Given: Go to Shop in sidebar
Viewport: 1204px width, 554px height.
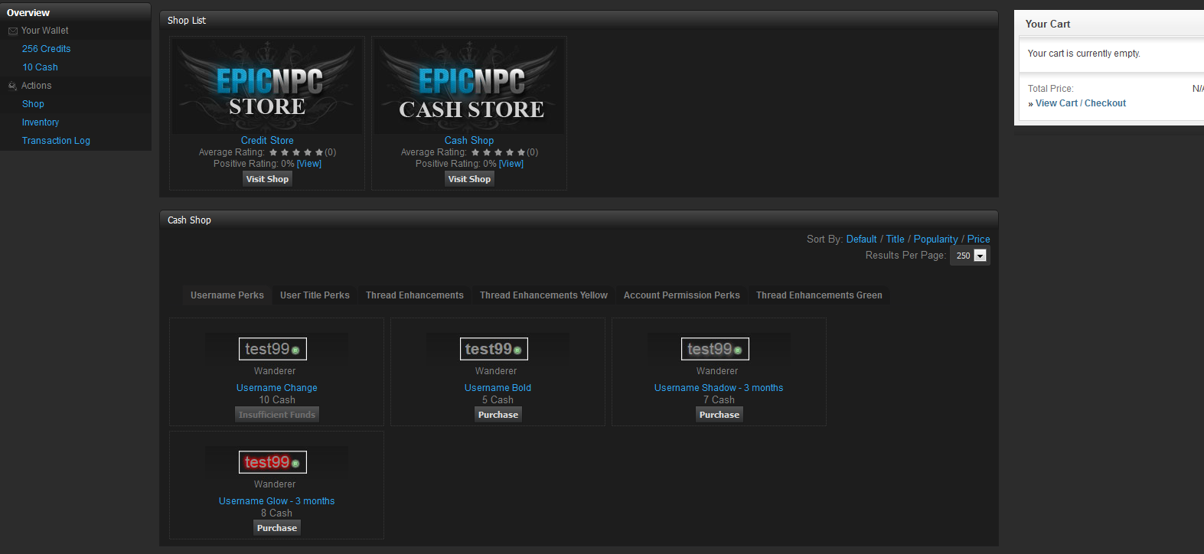Looking at the screenshot, I should [x=33, y=104].
